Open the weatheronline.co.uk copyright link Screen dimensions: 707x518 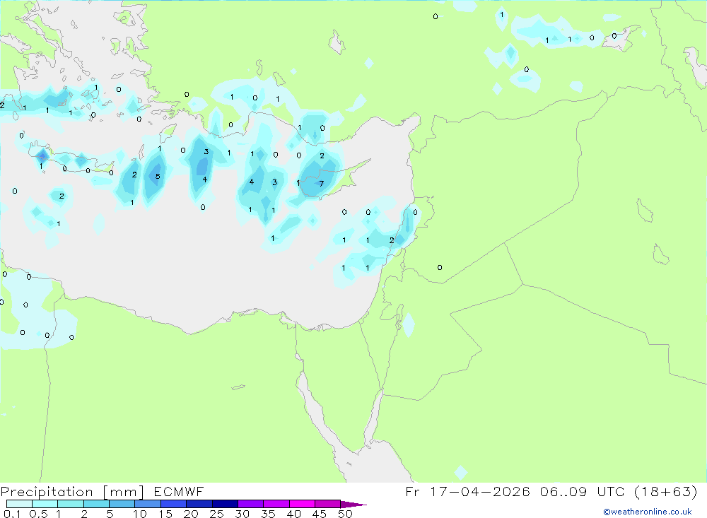648,512
